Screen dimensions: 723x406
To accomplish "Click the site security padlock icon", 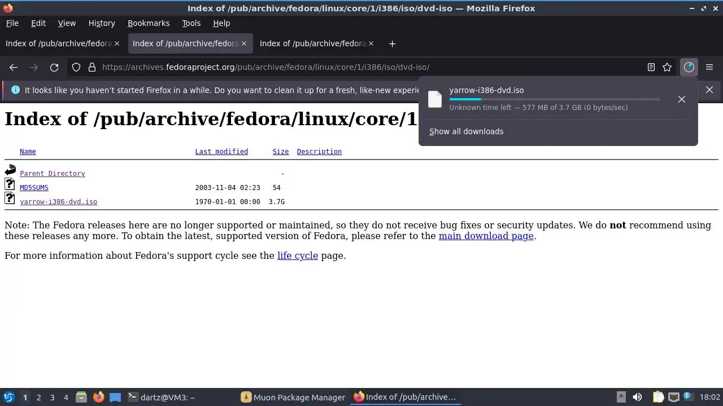I will tap(92, 67).
